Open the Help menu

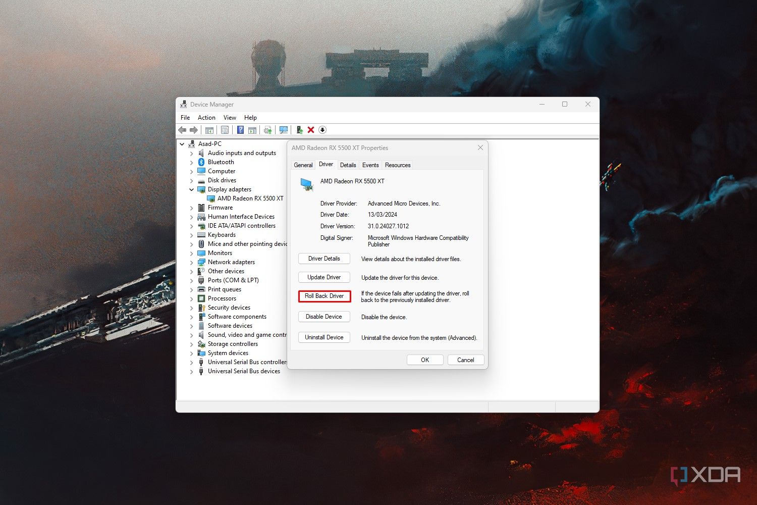(250, 117)
